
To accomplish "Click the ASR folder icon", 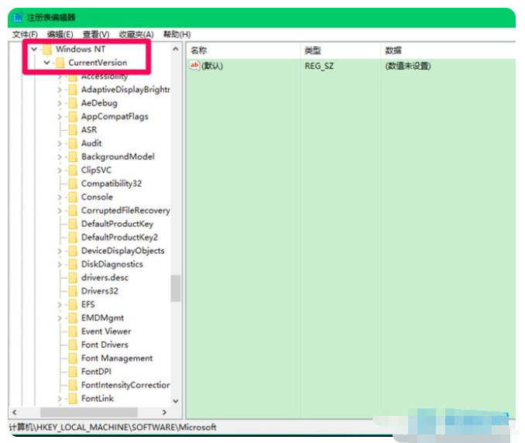I will 73,130.
